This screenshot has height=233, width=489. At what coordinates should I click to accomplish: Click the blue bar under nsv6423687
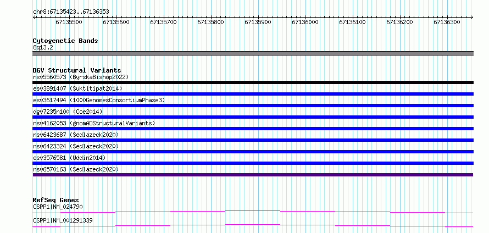click(x=253, y=140)
